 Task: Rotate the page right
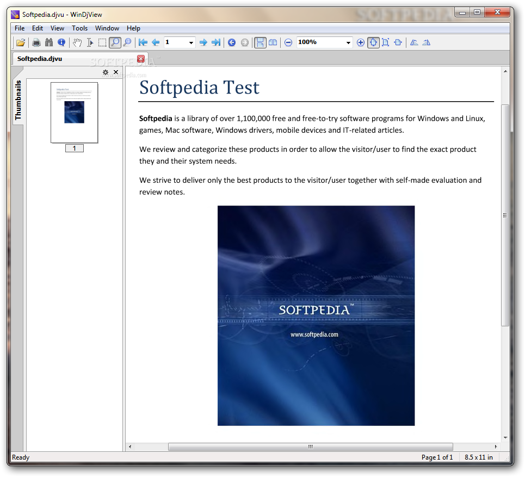tap(426, 42)
